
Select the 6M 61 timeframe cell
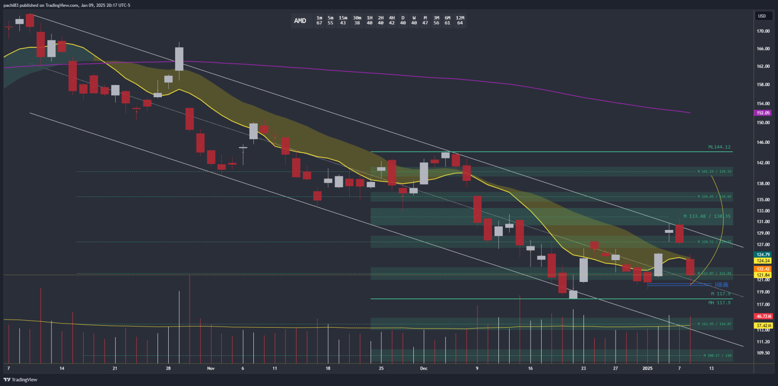[x=448, y=20]
